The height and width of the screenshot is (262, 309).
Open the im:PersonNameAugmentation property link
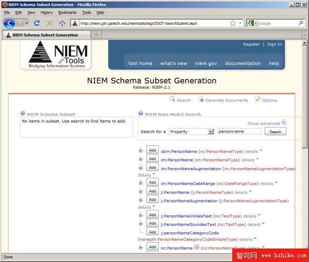[191, 169]
